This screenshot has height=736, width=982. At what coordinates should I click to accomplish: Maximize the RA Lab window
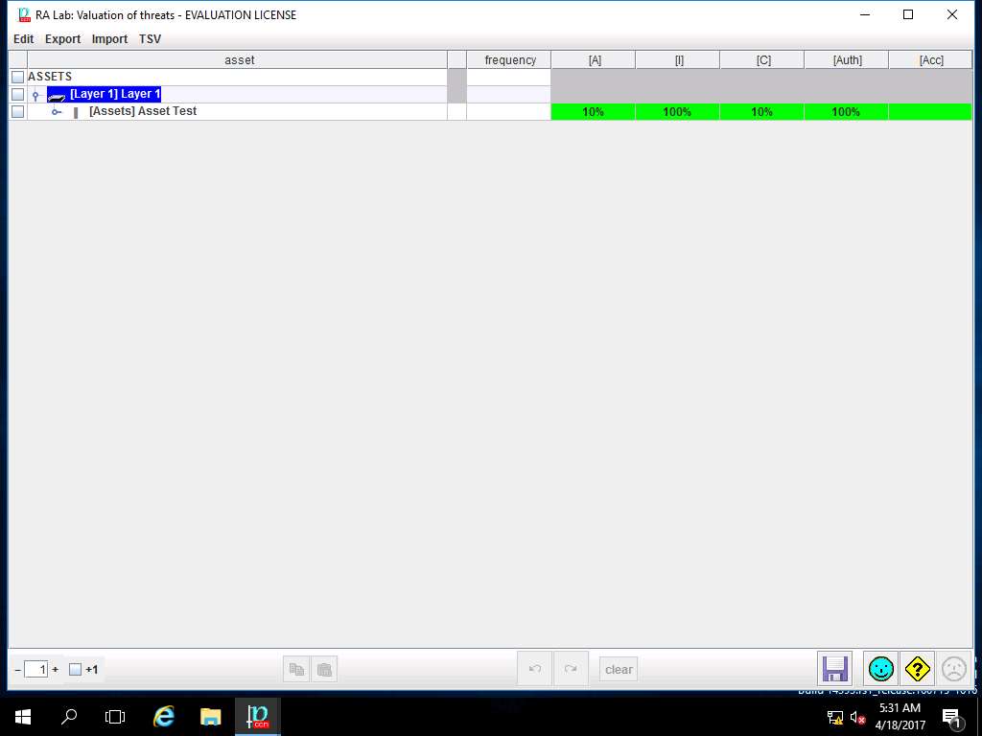[908, 14]
